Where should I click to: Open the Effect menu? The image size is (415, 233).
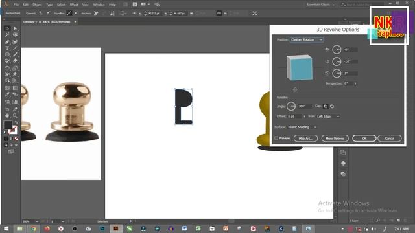[x=74, y=5]
